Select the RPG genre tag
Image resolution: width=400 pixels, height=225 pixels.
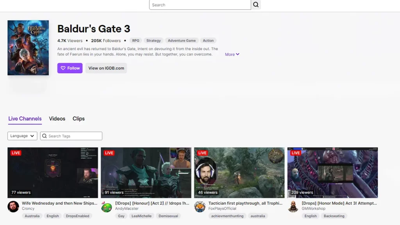136,41
